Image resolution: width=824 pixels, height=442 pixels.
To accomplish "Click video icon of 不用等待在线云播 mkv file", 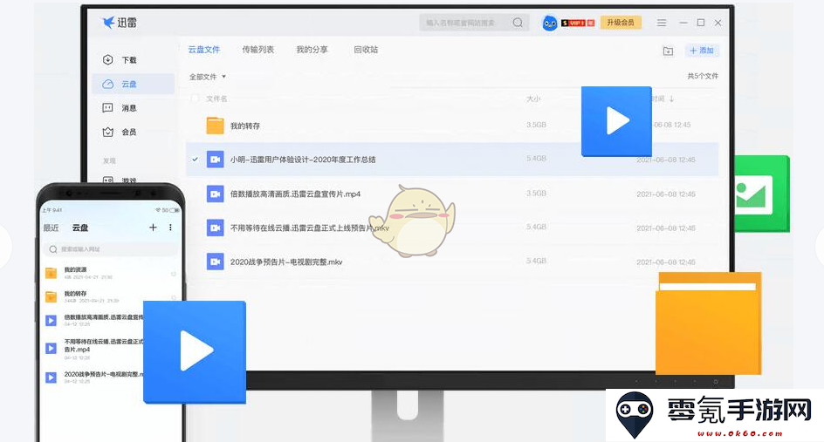I will click(x=215, y=228).
